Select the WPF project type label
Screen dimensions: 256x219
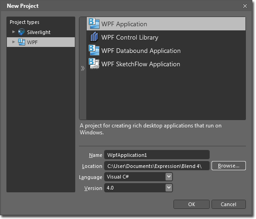pyautogui.click(x=32, y=42)
